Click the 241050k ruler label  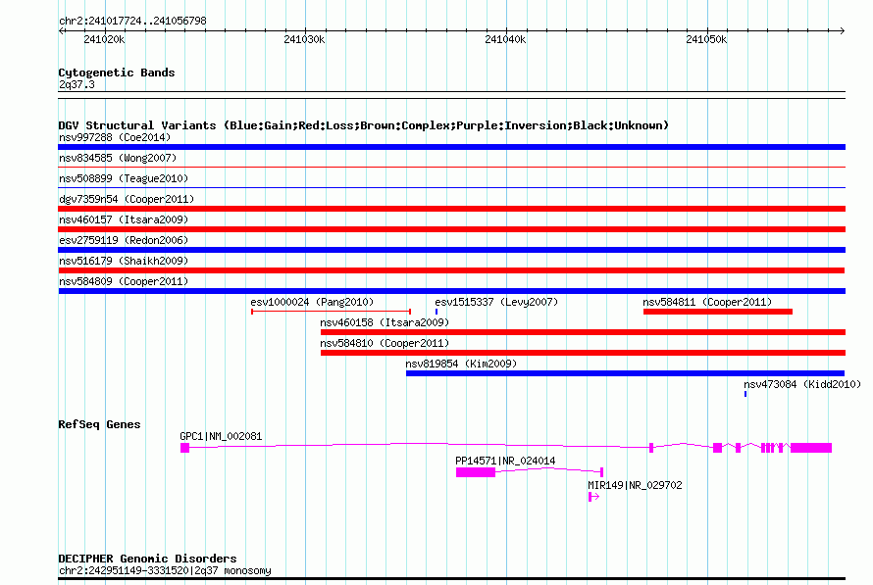706,39
